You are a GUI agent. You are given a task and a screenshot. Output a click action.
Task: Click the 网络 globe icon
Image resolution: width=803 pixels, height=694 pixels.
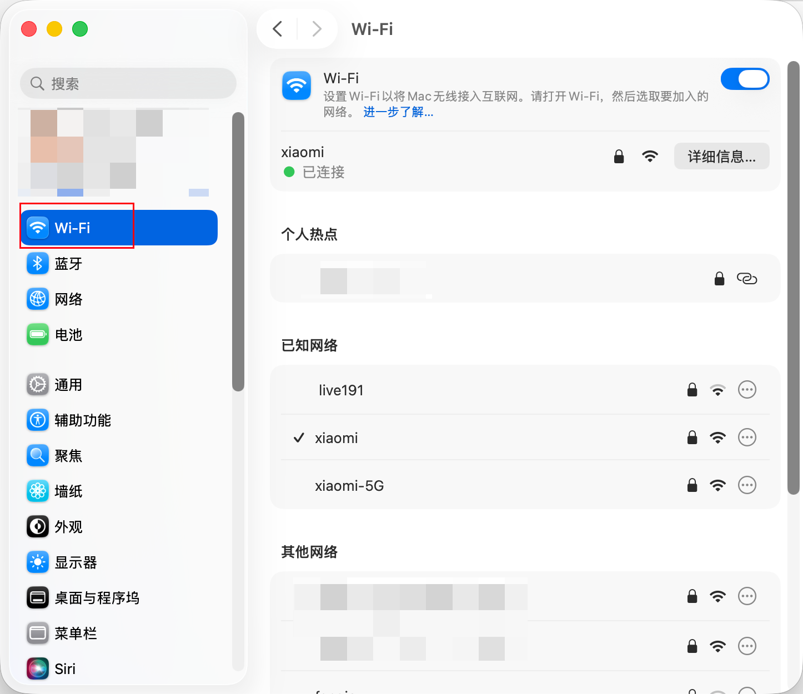point(38,299)
